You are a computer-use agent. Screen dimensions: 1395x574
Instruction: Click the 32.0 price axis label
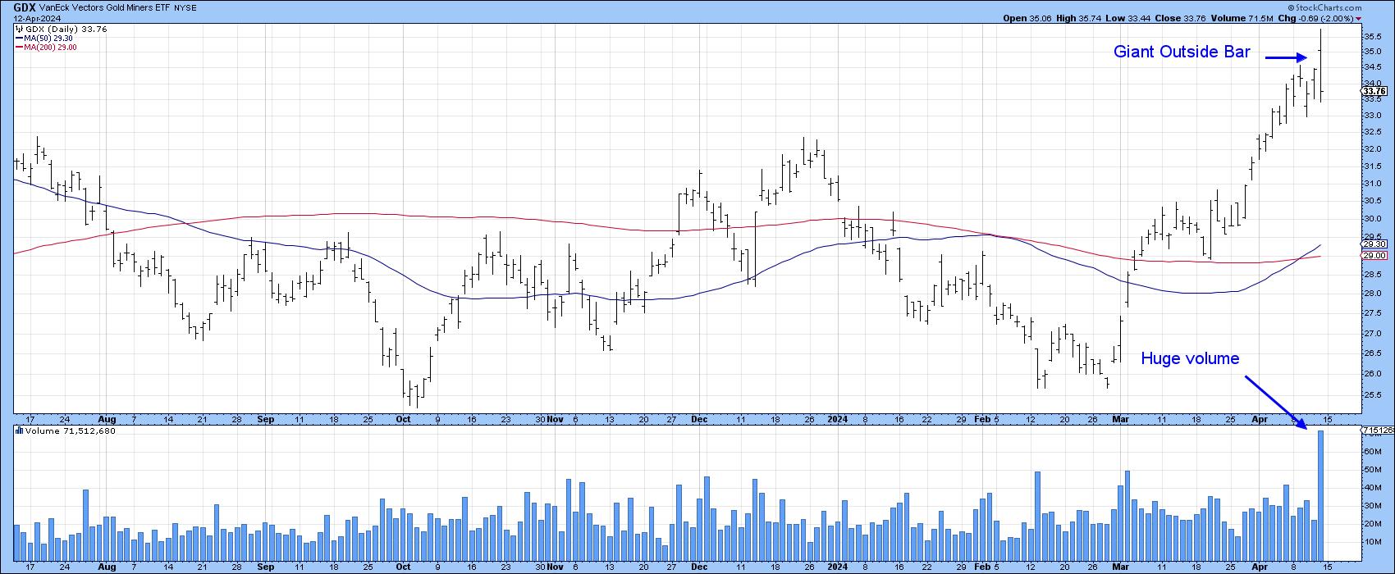point(1371,149)
